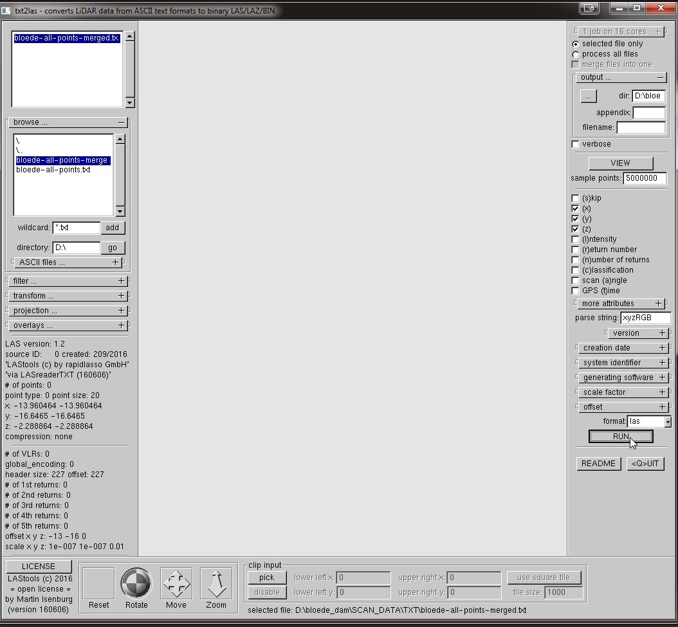Click the sample points field

[645, 178]
